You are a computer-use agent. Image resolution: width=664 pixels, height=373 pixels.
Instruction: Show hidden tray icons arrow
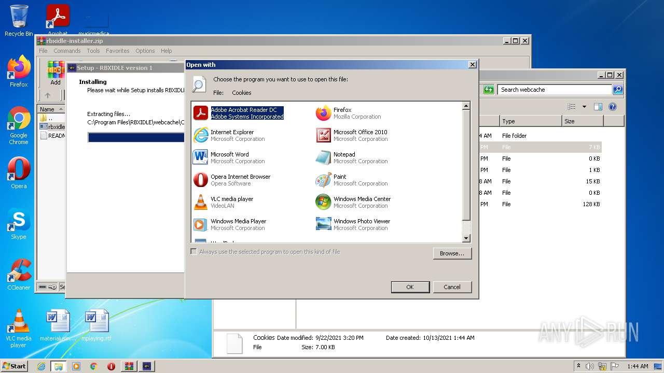point(578,366)
